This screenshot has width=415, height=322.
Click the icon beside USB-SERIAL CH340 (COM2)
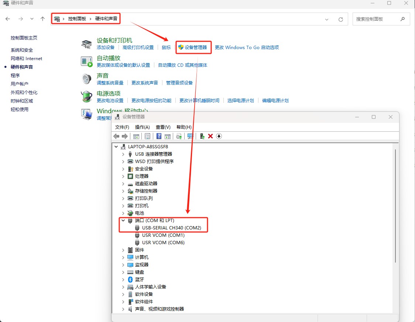137,228
